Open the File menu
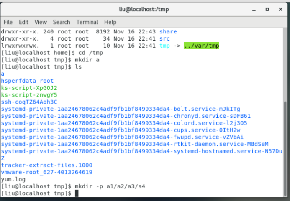290x201 pixels. pyautogui.click(x=8, y=22)
